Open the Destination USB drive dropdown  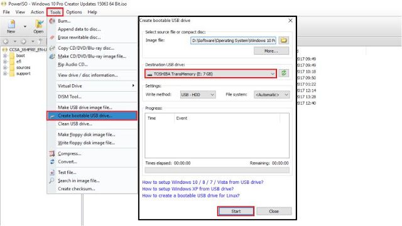[x=210, y=74]
